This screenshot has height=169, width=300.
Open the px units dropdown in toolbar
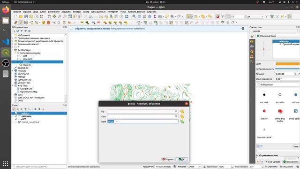(255, 17)
